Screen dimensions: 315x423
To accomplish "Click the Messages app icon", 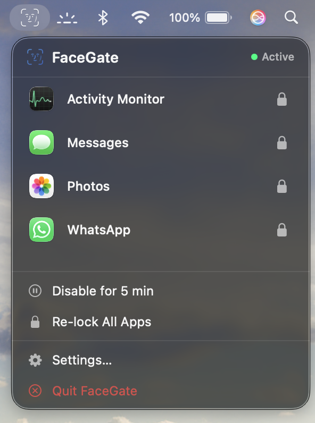I will 42,142.
